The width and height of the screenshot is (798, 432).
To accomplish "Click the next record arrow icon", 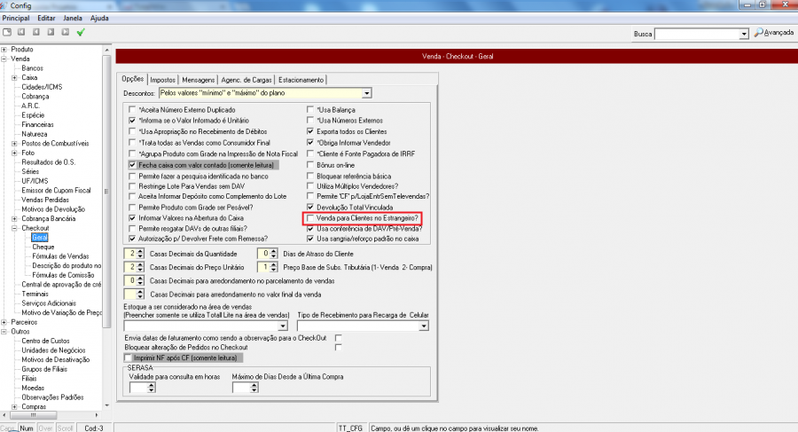I will [51, 33].
